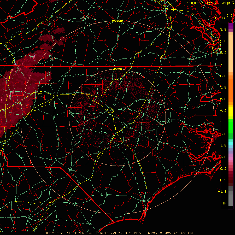
Task: Click the 2.6 scale value
Action: point(223,134)
